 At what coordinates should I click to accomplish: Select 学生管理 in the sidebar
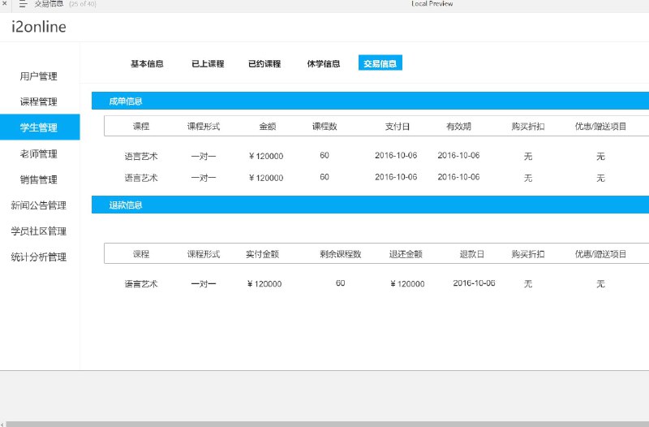[x=40, y=127]
